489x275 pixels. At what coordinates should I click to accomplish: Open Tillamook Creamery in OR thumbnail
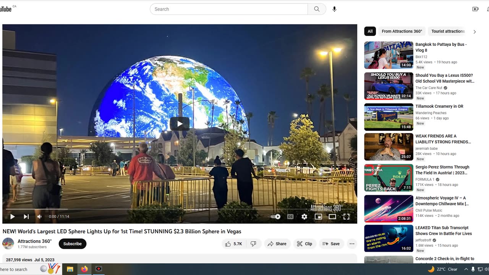[389, 117]
